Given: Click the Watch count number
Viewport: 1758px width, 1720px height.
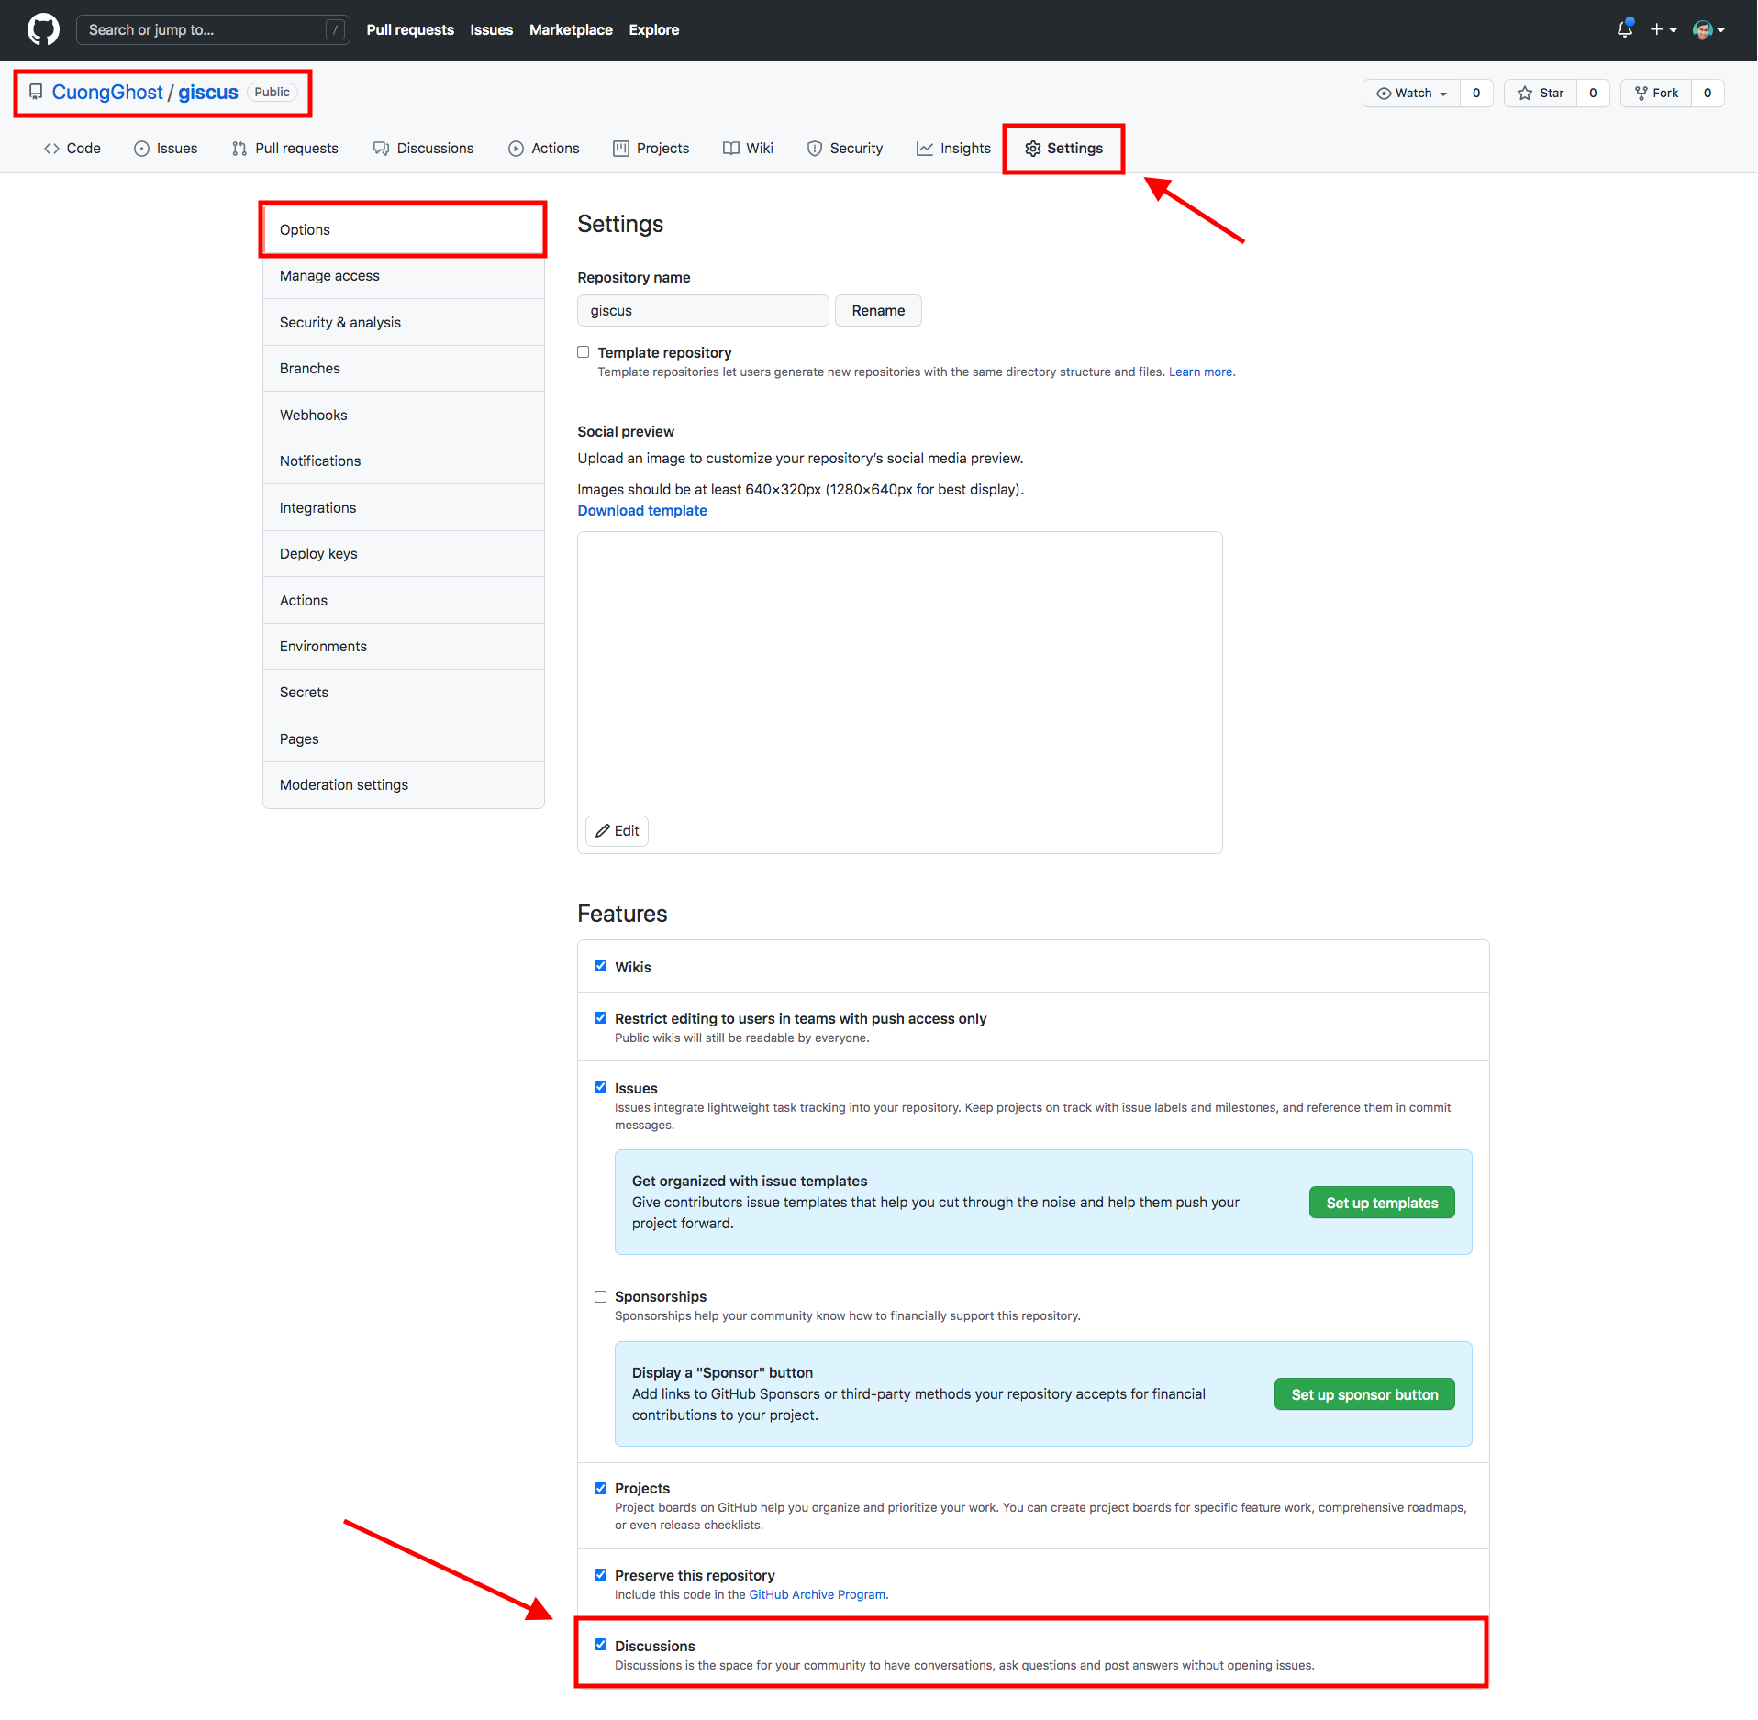Looking at the screenshot, I should tap(1476, 93).
